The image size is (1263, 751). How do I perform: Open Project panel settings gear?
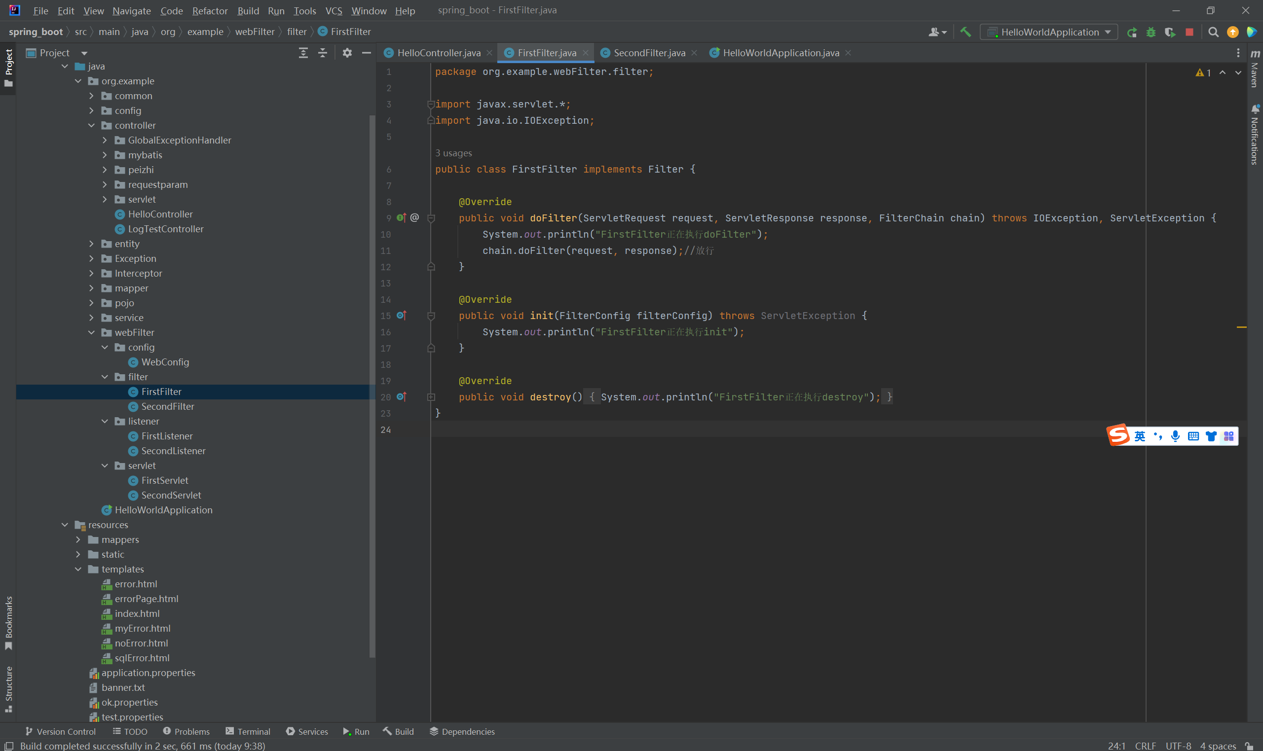347,53
